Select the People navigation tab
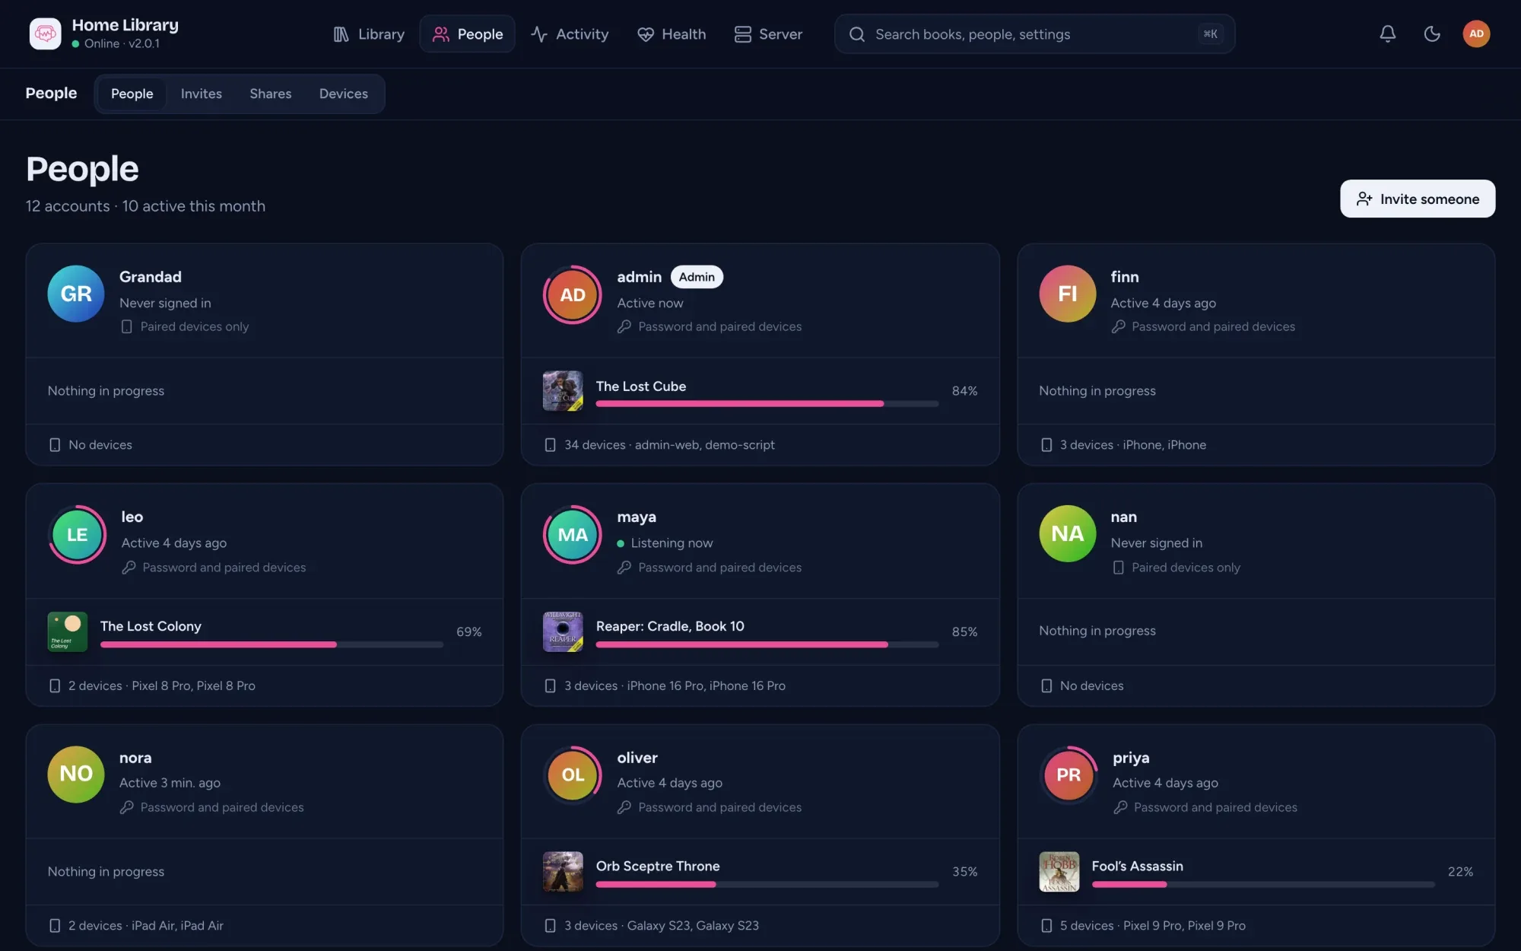 click(468, 34)
